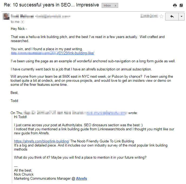Click "The Noob Friendly Guide To Link Building" text
This screenshot has height=184, width=186.
click(x=102, y=141)
